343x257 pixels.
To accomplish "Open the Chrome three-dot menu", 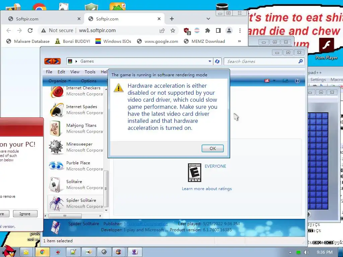I will click(x=240, y=30).
